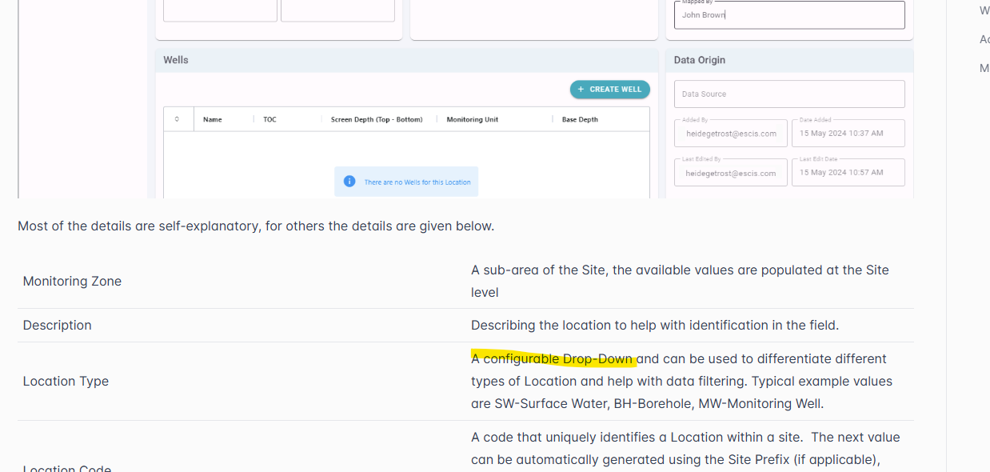
Task: Click the sort arrows icon in Wells table header
Action: pyautogui.click(x=177, y=119)
